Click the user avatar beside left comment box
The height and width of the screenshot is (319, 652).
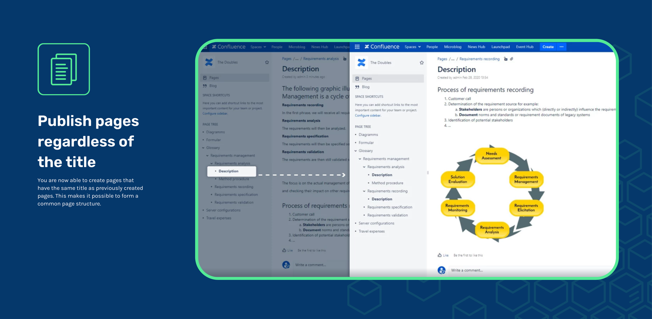pos(286,265)
